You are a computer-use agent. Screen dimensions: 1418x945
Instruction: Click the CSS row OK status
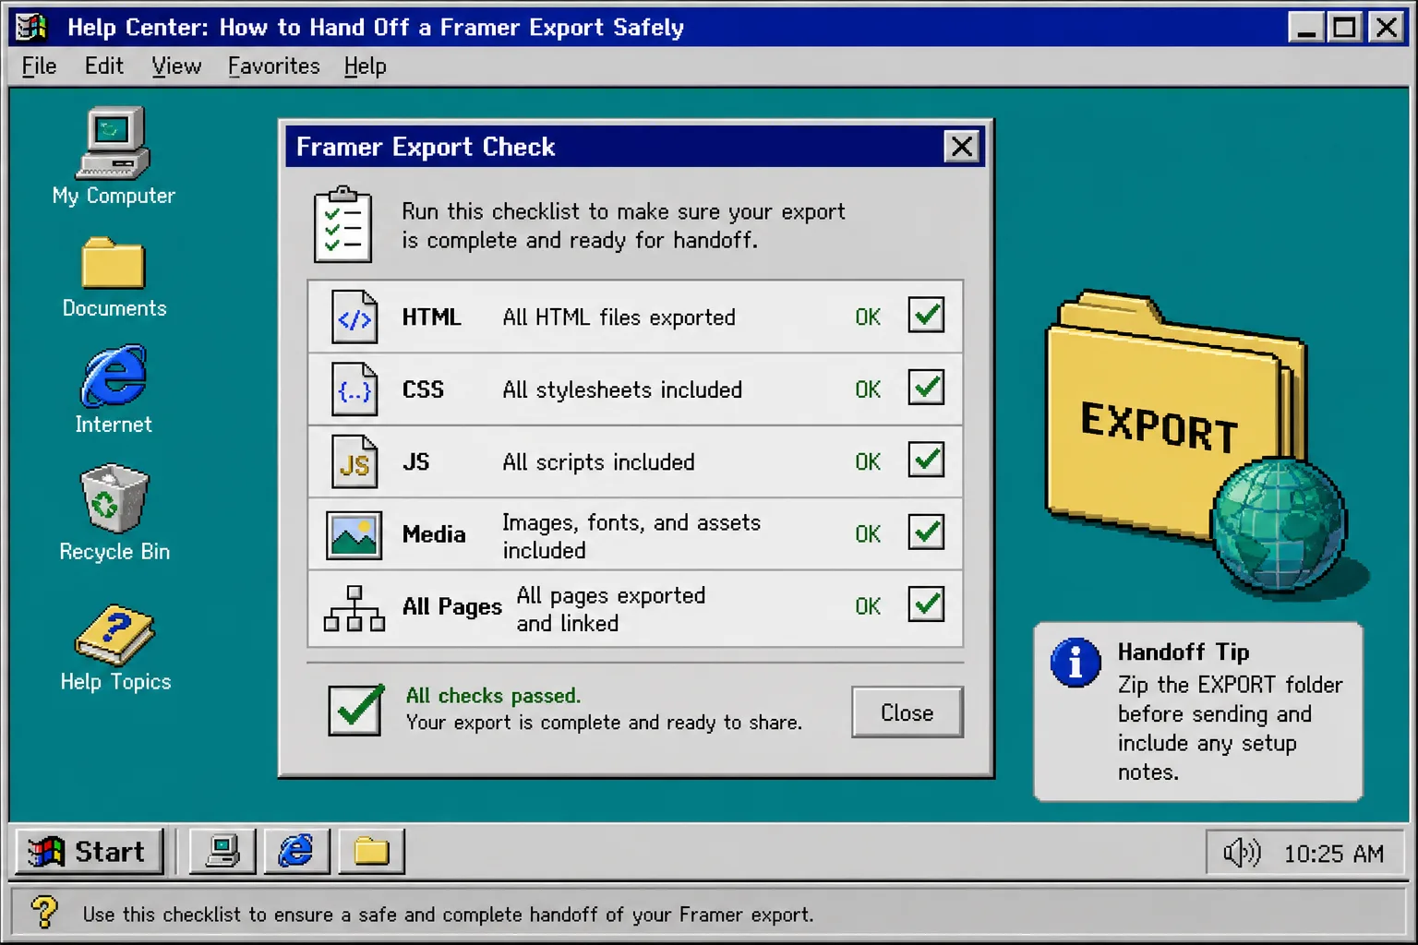pyautogui.click(x=868, y=389)
